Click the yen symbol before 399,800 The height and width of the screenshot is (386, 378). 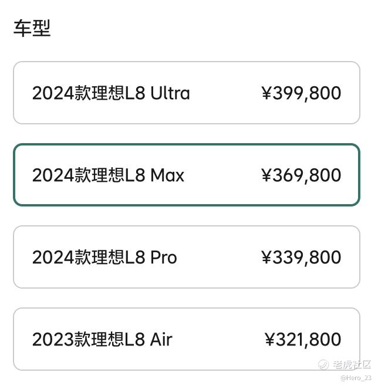(266, 93)
